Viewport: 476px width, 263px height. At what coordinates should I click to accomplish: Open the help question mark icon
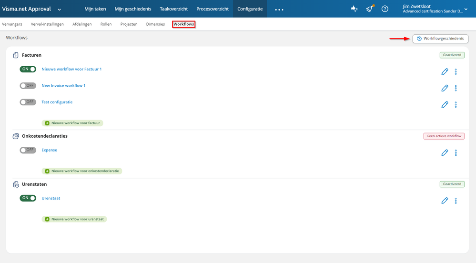tap(385, 9)
